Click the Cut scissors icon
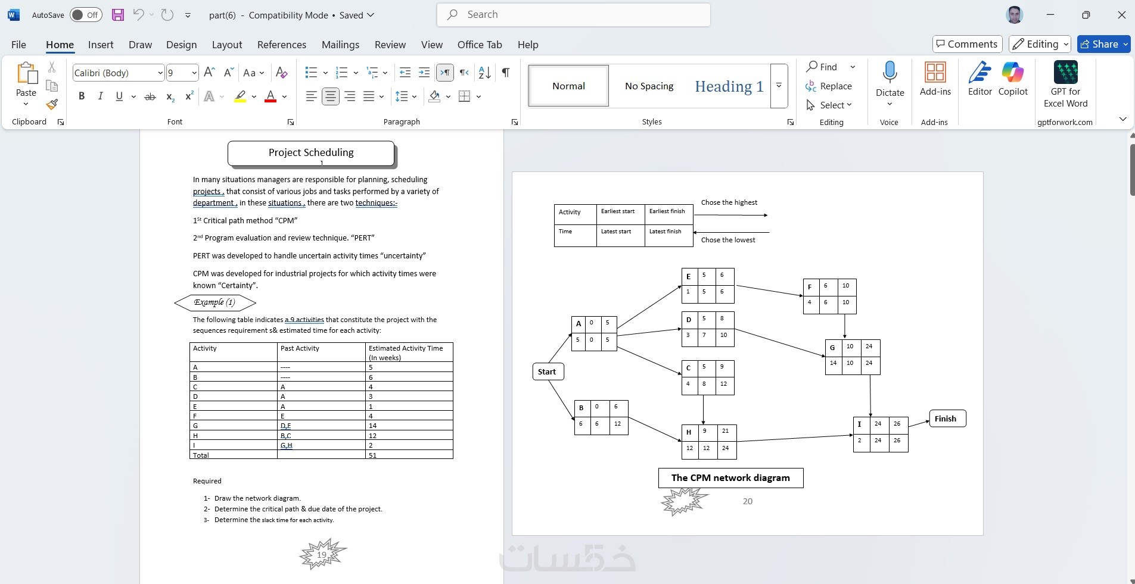1135x584 pixels. [x=52, y=68]
